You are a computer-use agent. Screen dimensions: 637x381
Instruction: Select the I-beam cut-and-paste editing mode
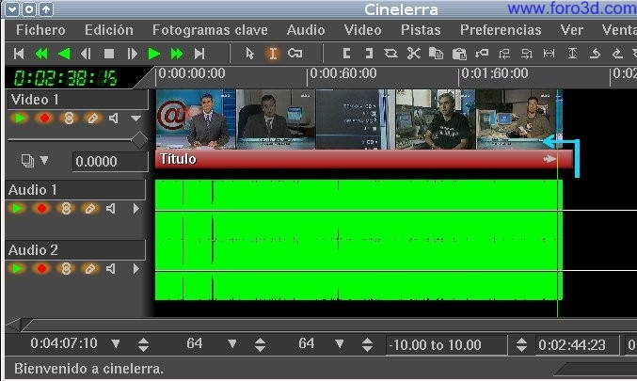pyautogui.click(x=273, y=54)
